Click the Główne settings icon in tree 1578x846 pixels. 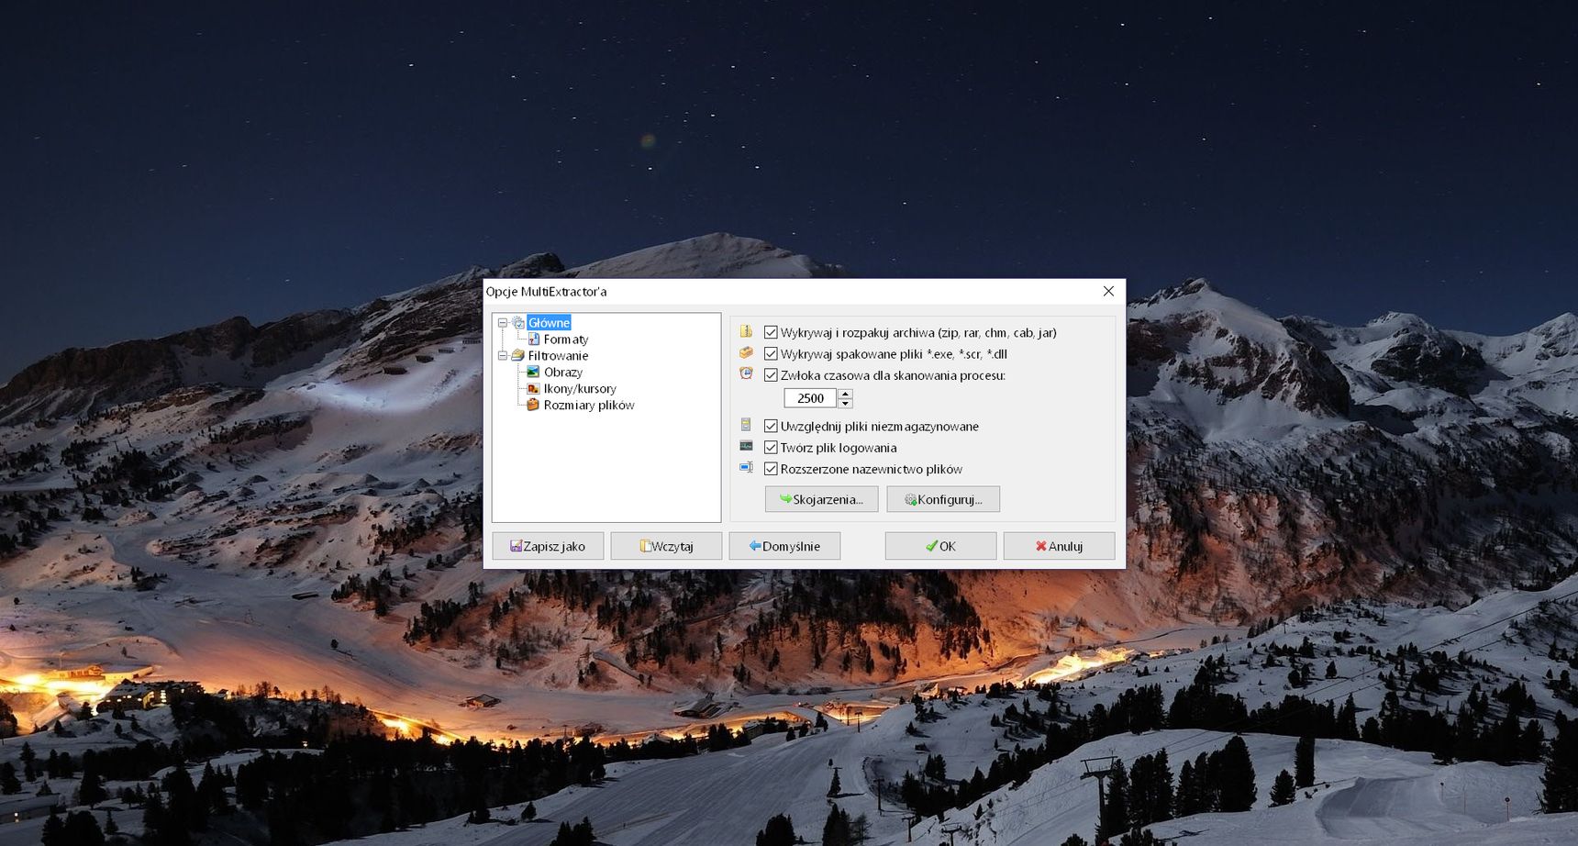pos(518,323)
